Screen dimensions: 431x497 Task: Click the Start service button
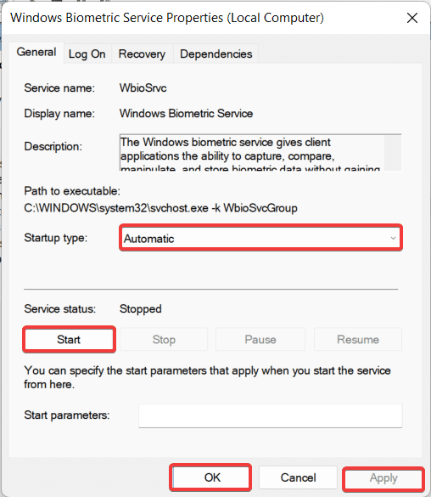(69, 340)
